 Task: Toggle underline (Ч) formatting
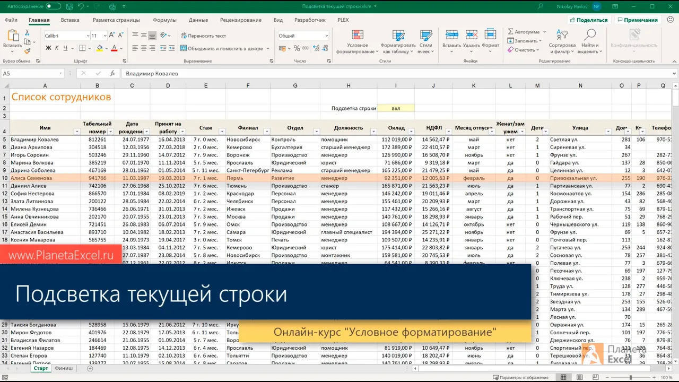(65, 48)
